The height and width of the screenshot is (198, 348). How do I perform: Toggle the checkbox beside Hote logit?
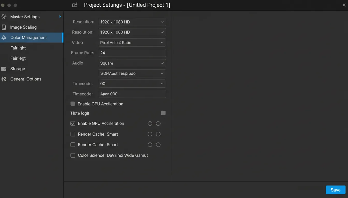click(x=163, y=113)
